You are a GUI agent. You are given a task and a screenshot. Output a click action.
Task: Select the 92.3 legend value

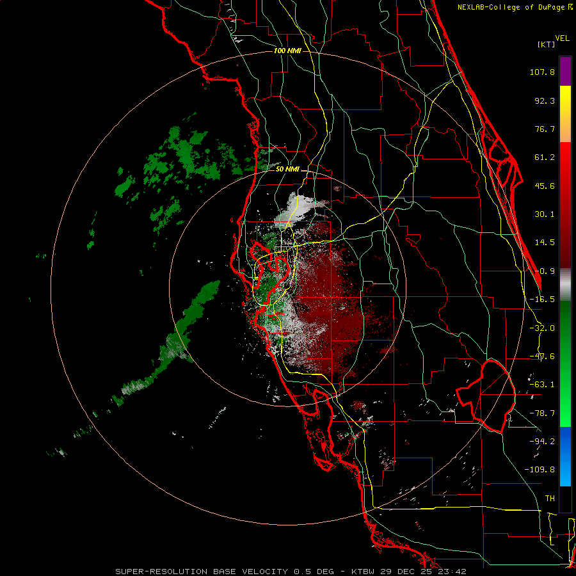click(545, 100)
